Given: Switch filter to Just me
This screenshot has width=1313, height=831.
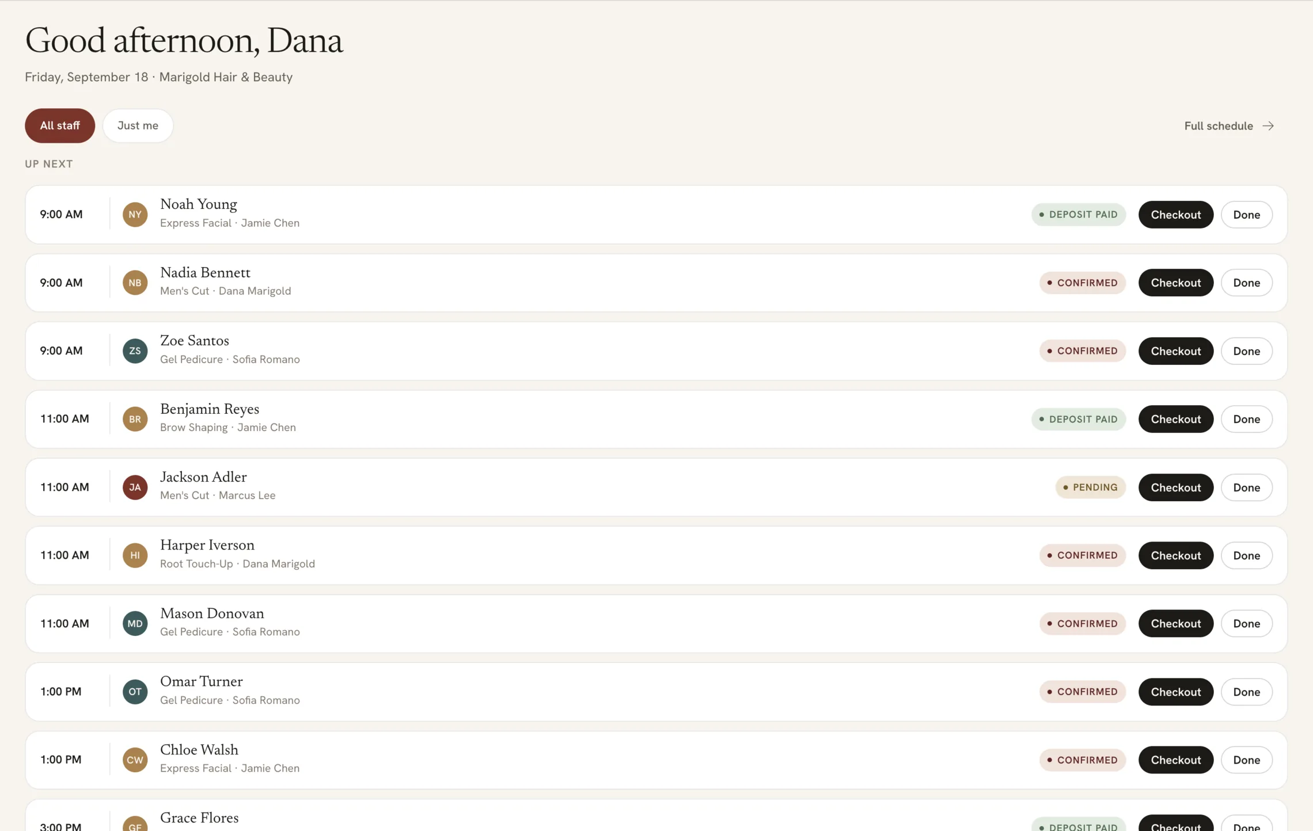Looking at the screenshot, I should click(x=138, y=125).
